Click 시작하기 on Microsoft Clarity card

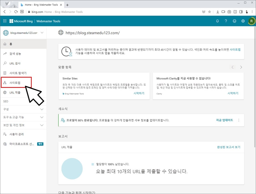pos(233,93)
